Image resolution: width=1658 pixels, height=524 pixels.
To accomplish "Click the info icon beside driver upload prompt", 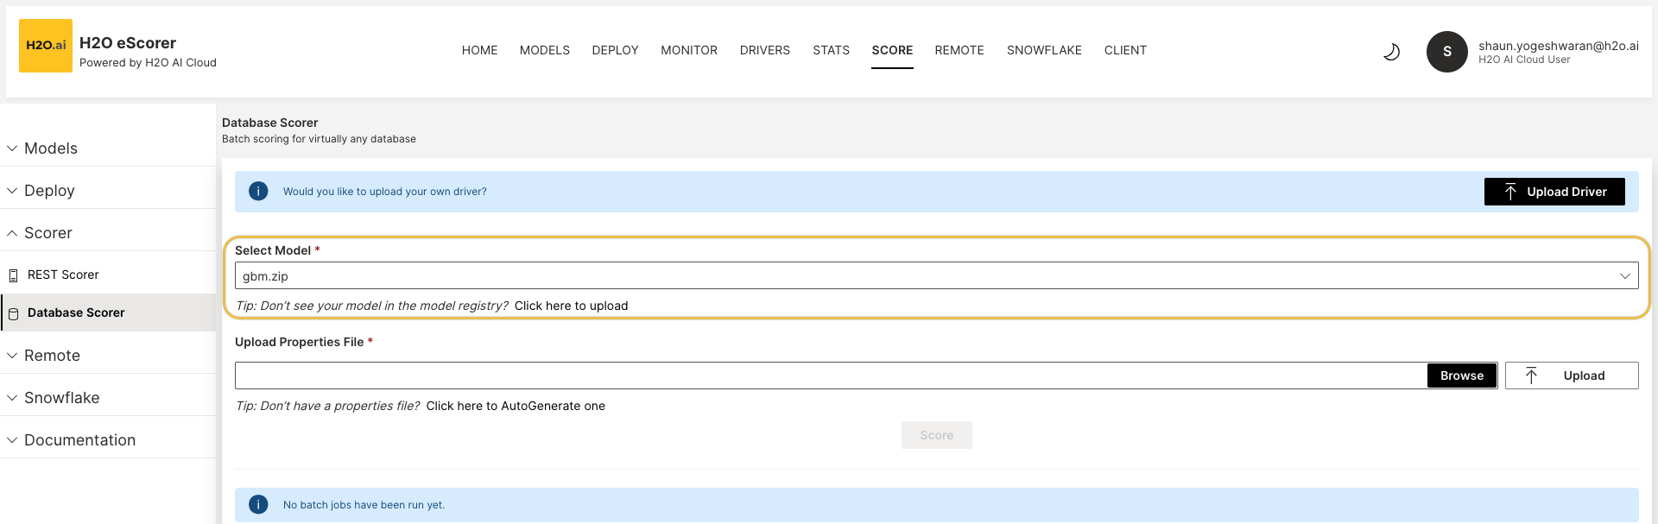I will pos(258,192).
